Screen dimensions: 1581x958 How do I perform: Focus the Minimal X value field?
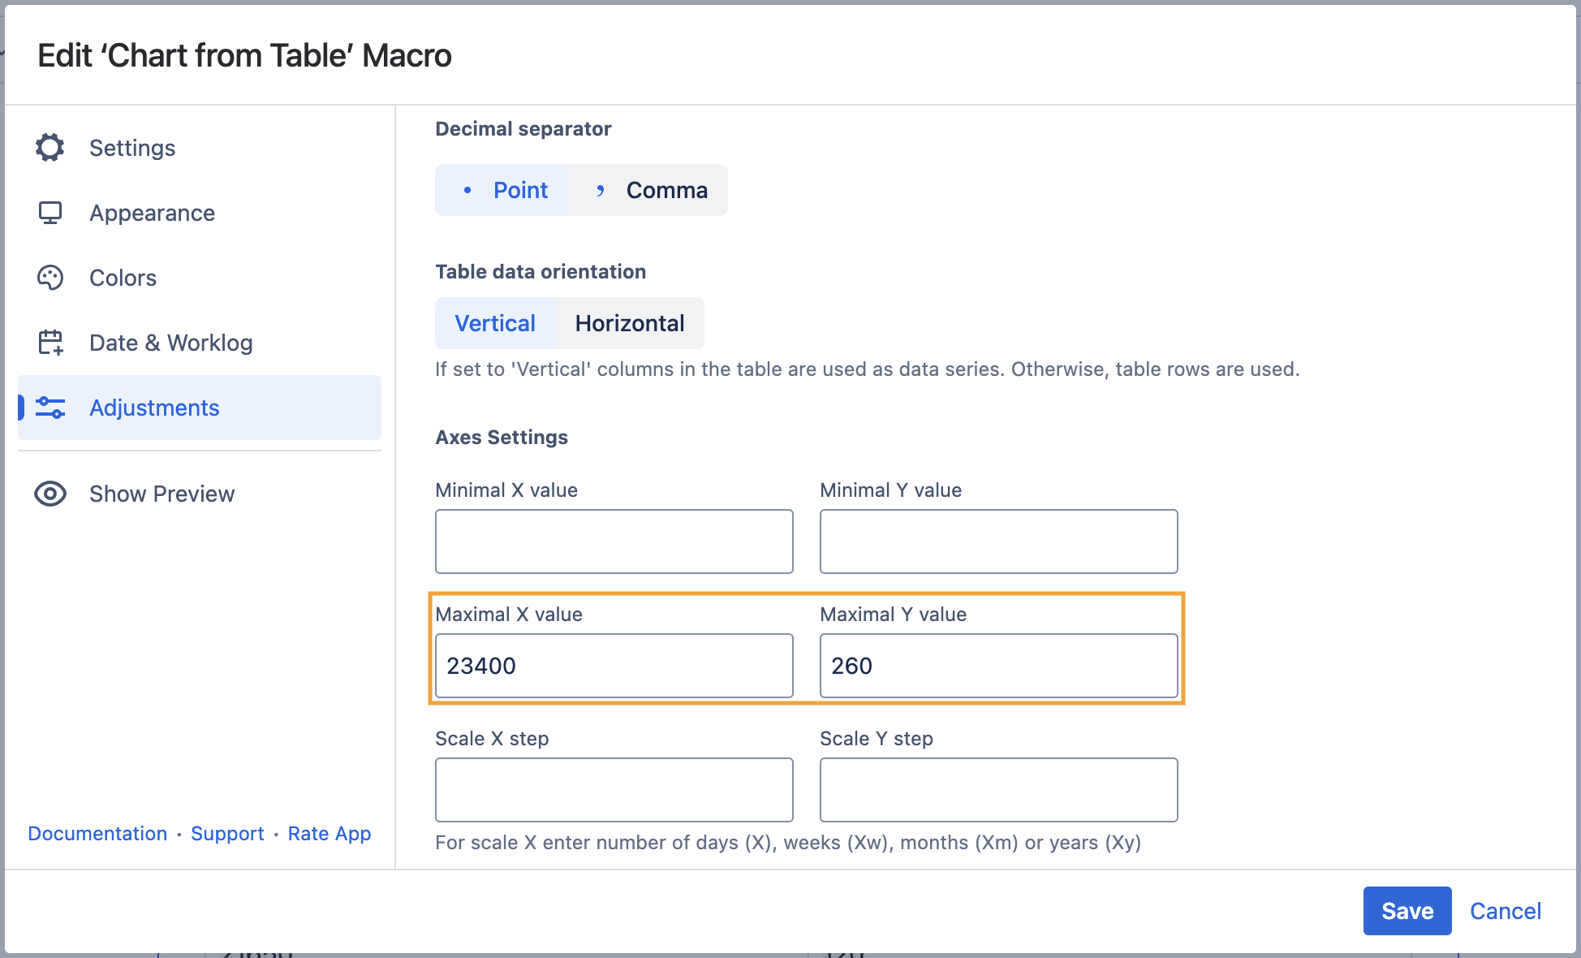(614, 542)
